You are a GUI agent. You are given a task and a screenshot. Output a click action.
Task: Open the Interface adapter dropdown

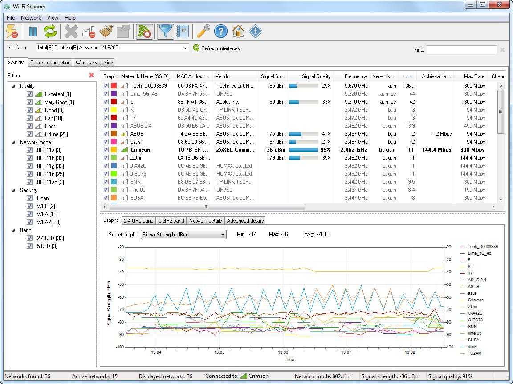[185, 48]
